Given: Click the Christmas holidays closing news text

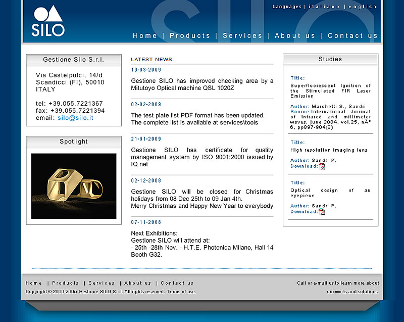Looking at the screenshot, I should tap(202, 199).
